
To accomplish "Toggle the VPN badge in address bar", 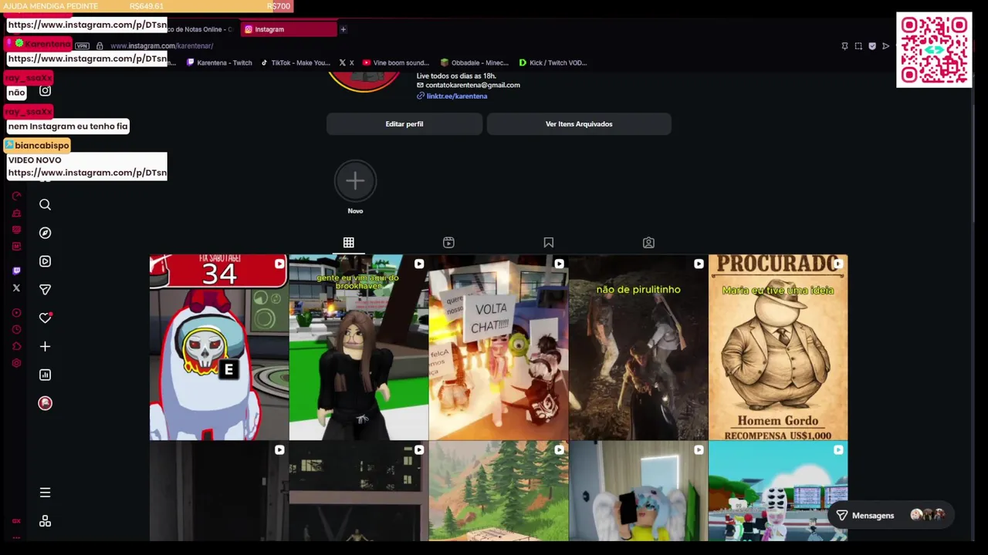I will point(82,46).
